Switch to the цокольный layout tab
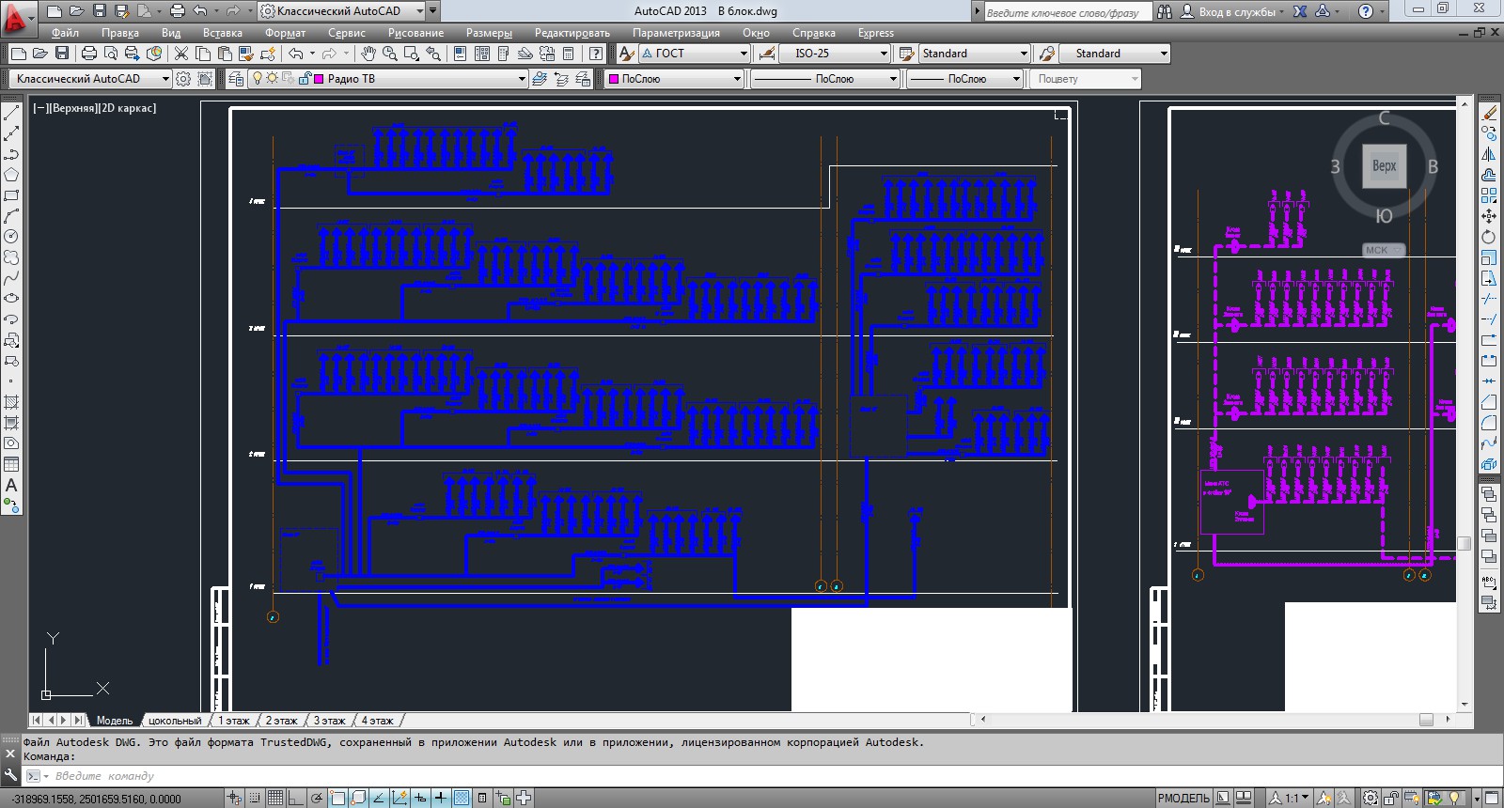This screenshot has height=808, width=1504. 175,721
